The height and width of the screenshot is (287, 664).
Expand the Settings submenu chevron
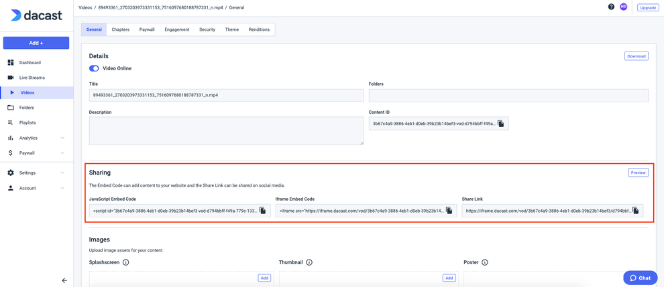[62, 173]
